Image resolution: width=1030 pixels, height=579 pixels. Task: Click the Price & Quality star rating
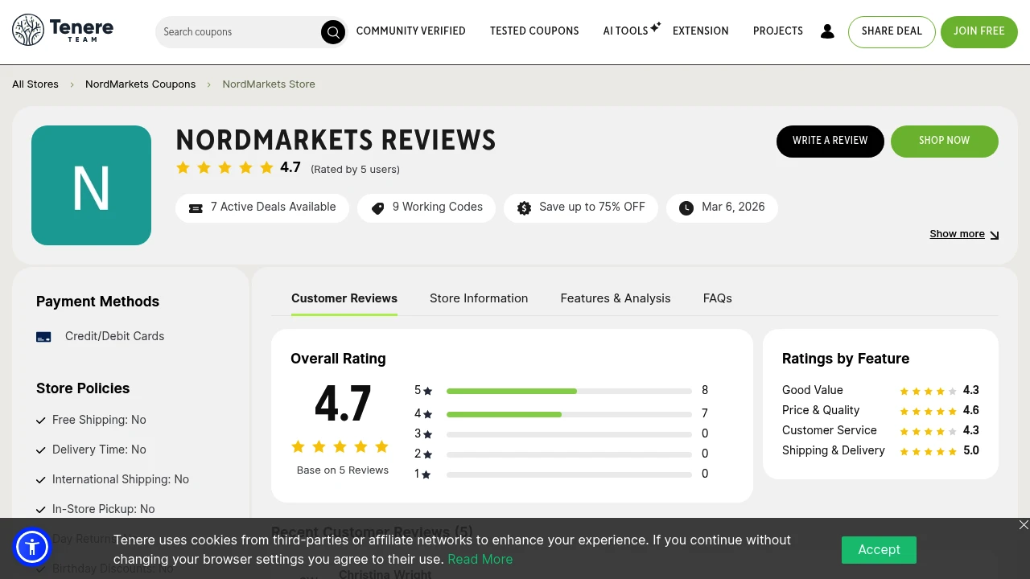tap(928, 411)
